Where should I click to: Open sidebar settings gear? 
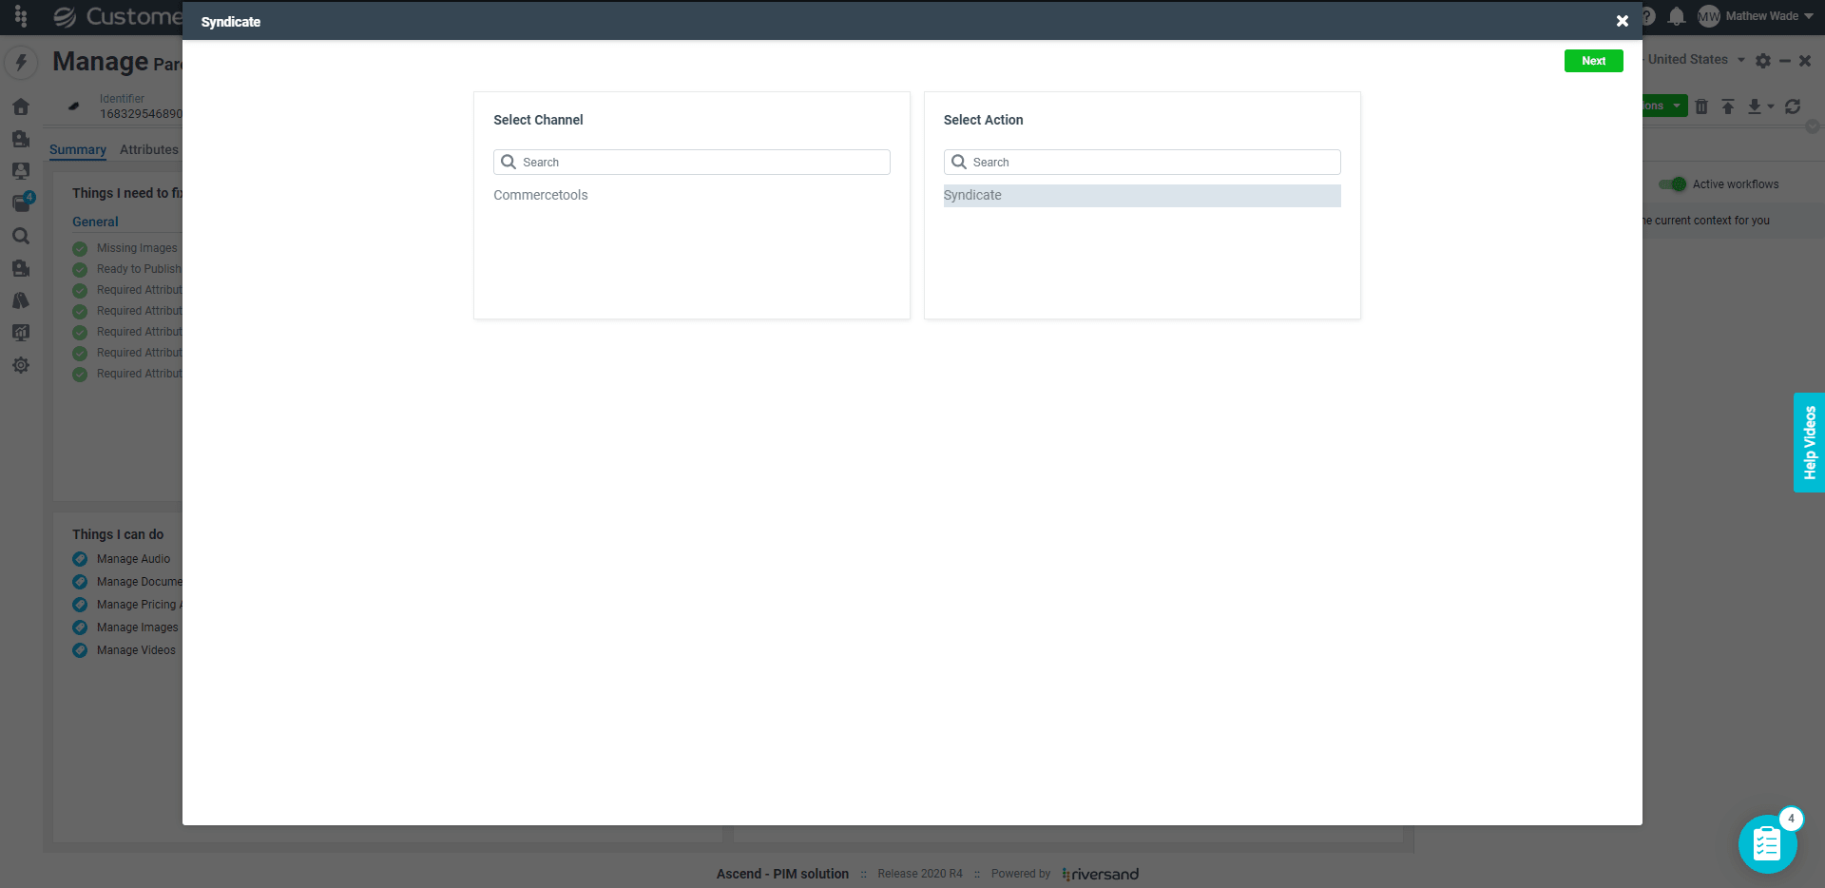click(x=21, y=365)
